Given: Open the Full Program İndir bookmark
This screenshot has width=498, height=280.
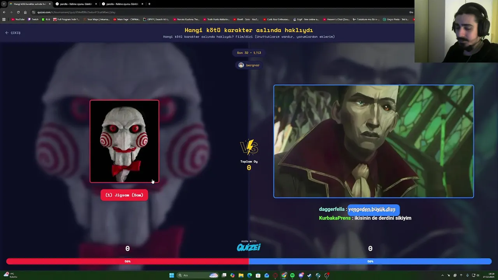Looking at the screenshot, I should [x=67, y=19].
